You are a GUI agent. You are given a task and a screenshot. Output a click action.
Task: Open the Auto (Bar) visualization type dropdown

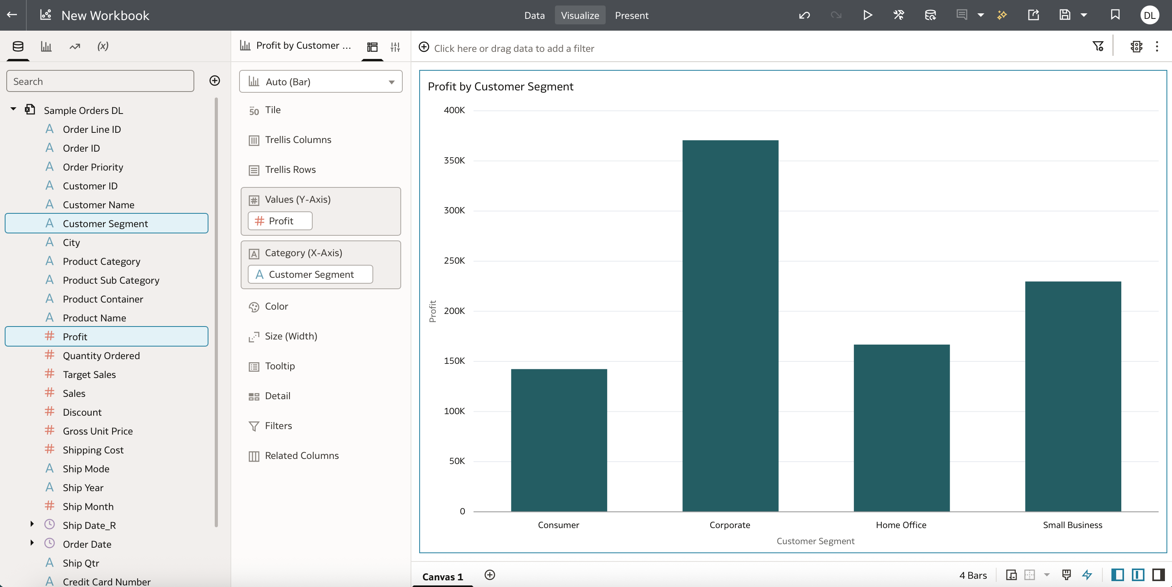point(321,82)
